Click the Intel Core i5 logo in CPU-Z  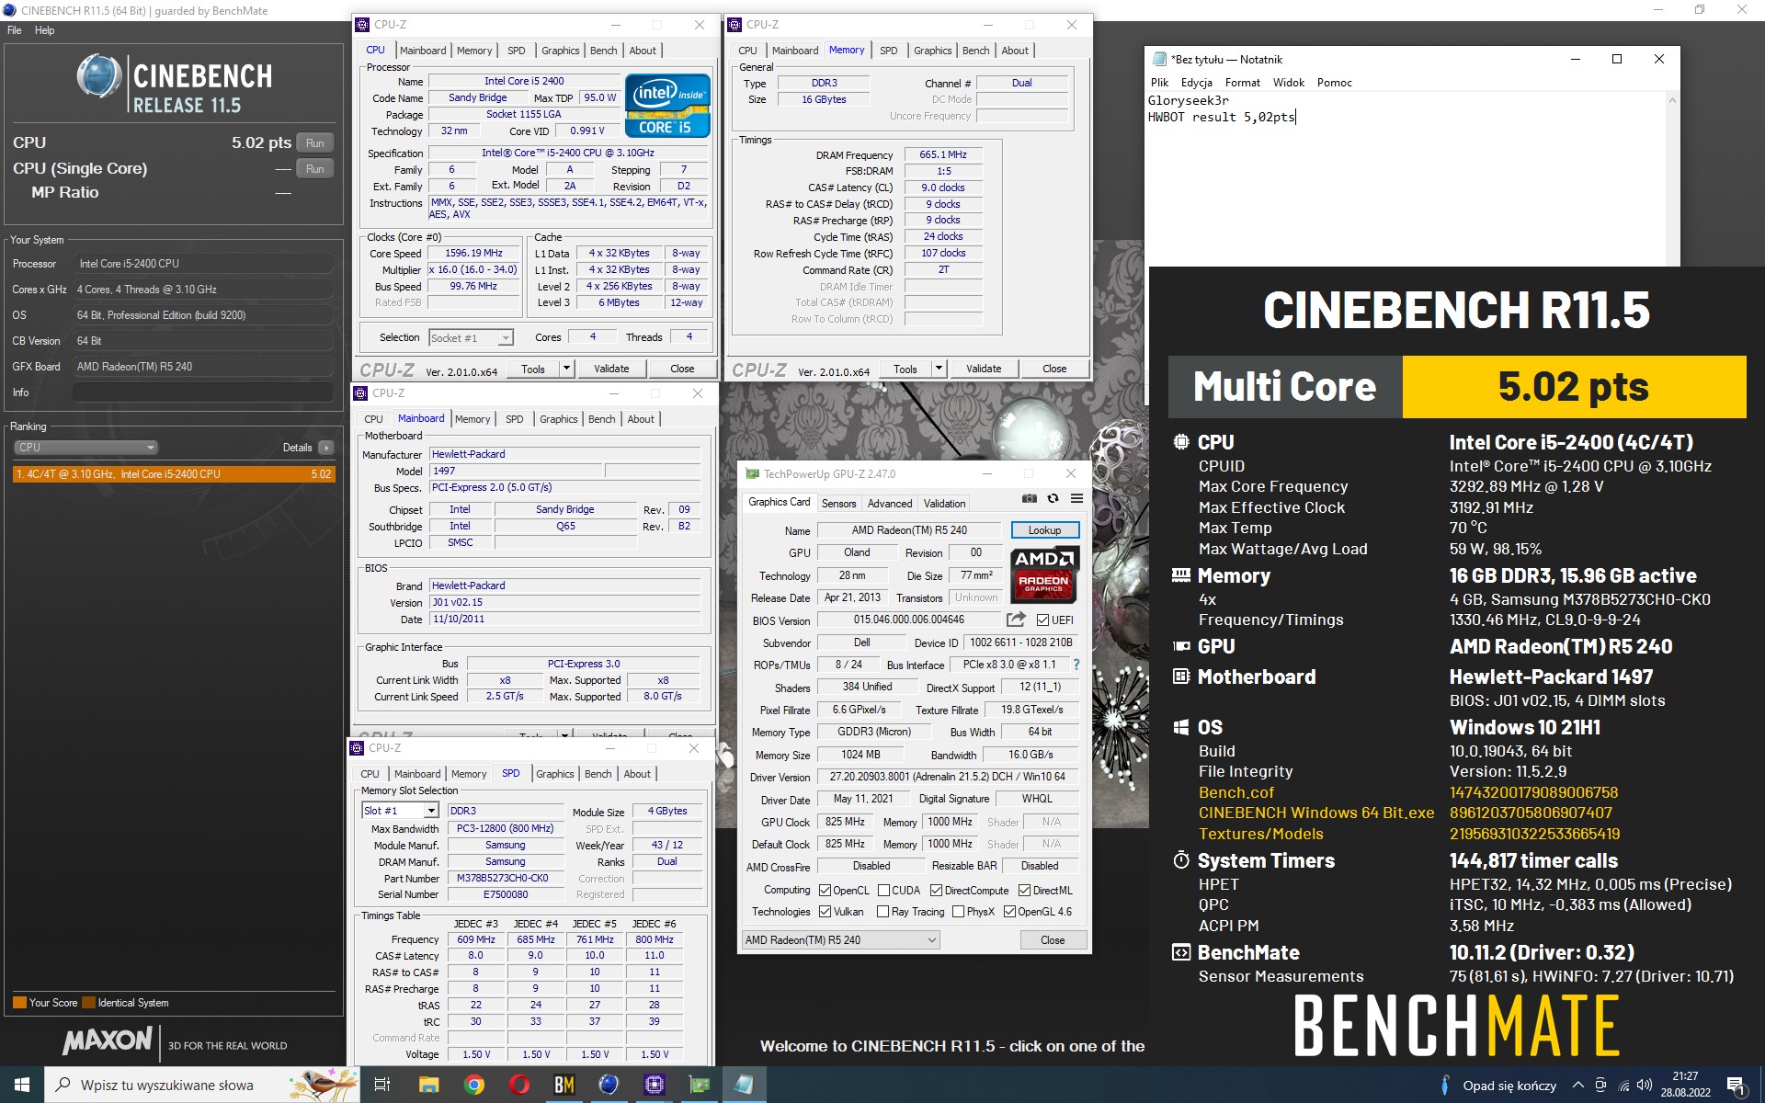(x=667, y=106)
